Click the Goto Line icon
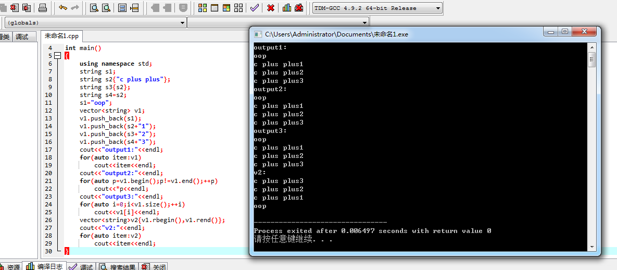Image resolution: width=617 pixels, height=270 pixels. point(134,7)
